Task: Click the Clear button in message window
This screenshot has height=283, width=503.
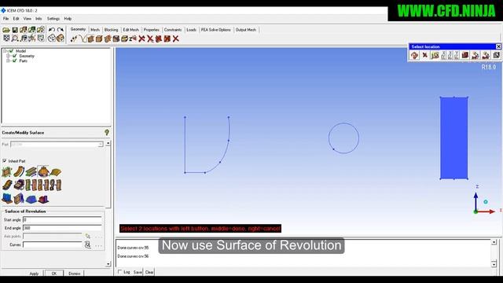Action: 149,272
